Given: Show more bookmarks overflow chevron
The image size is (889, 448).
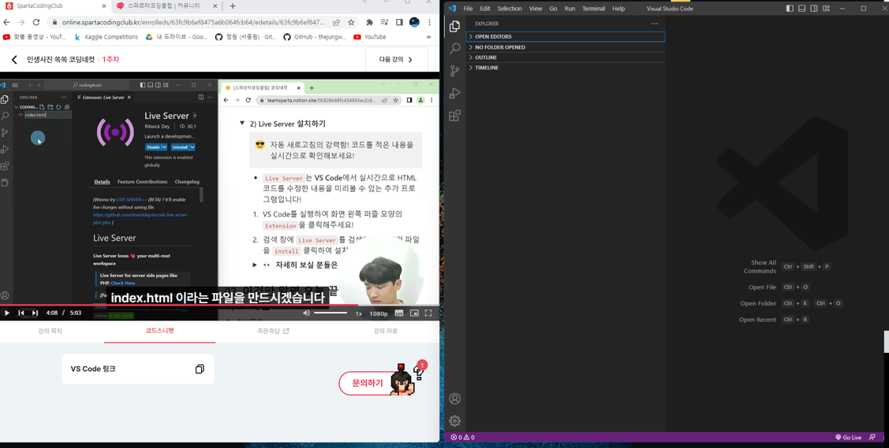Looking at the screenshot, I should 428,37.
